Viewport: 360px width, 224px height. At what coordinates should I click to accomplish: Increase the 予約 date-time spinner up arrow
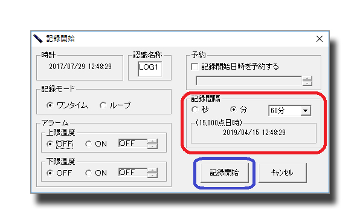(x=307, y=79)
